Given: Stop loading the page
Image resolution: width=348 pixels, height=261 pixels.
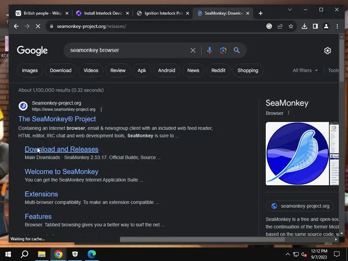Looking at the screenshot, I should [x=38, y=26].
